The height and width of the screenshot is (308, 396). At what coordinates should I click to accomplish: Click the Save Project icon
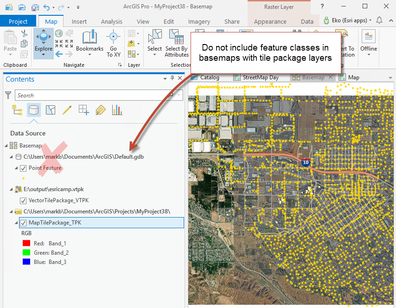pyautogui.click(x=35, y=7)
